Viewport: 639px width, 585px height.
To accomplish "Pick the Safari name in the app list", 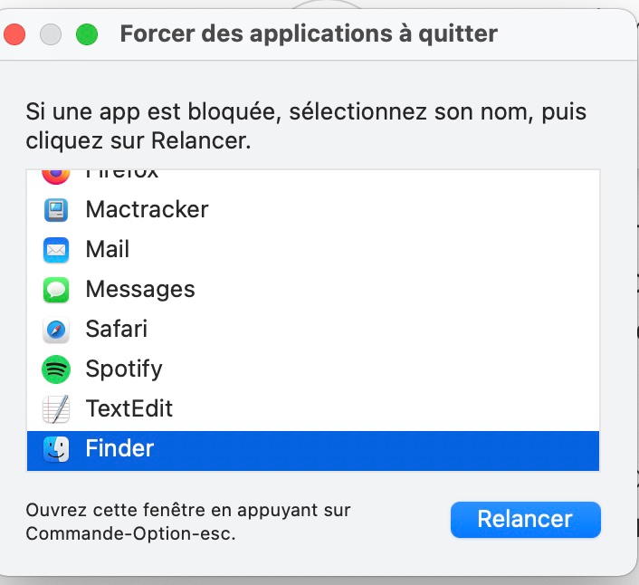I will [x=116, y=330].
